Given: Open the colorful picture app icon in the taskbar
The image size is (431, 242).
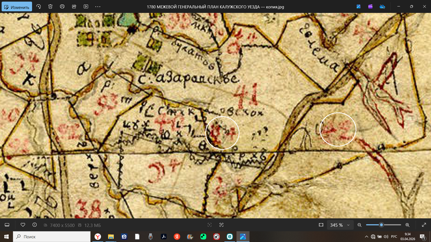Looking at the screenshot, I should pyautogui.click(x=190, y=237).
